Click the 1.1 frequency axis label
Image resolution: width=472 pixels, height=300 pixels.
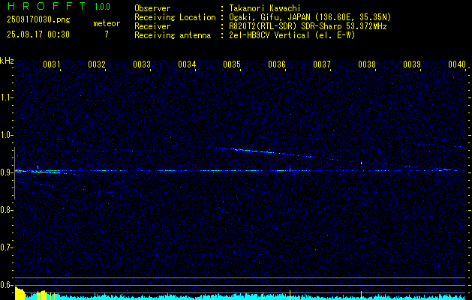point(7,97)
